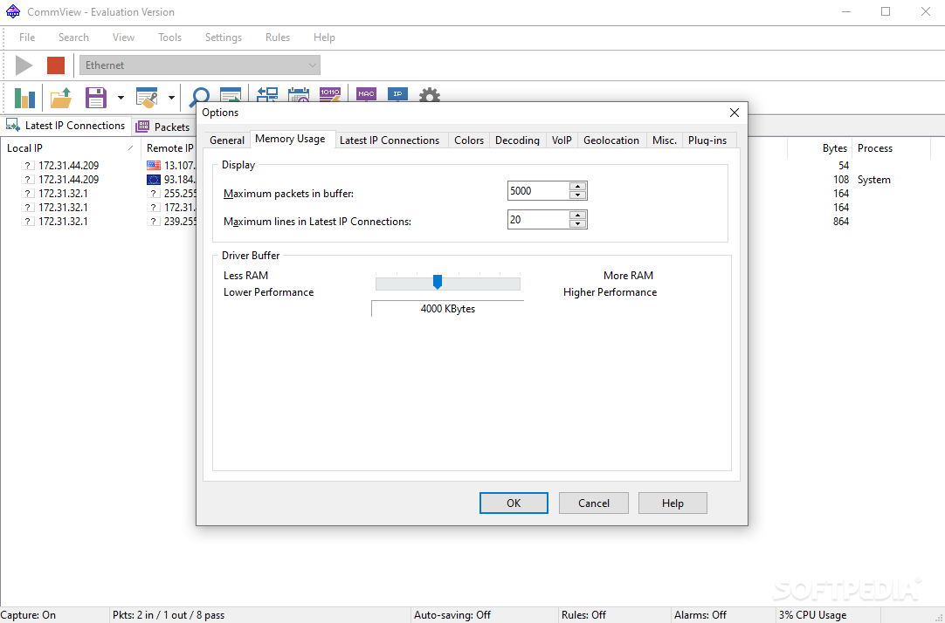Click the maximum packets field showing 5000
The image size is (945, 623).
[539, 191]
